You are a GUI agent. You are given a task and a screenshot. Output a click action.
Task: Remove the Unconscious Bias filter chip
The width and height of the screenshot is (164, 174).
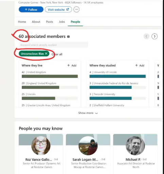[46, 53]
